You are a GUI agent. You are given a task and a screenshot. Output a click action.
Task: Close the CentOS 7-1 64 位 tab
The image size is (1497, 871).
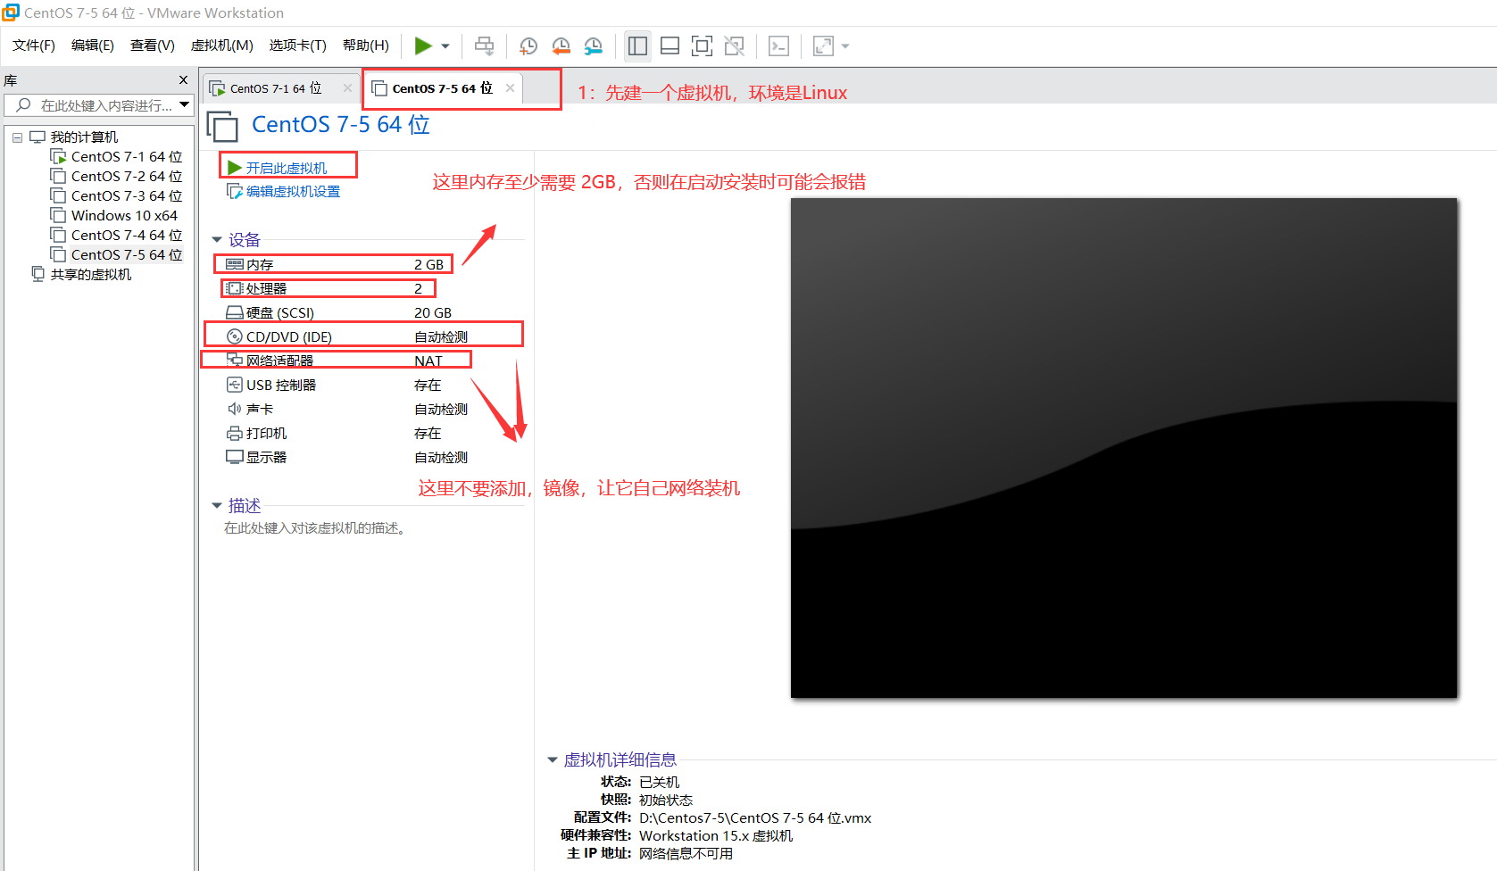pos(347,88)
